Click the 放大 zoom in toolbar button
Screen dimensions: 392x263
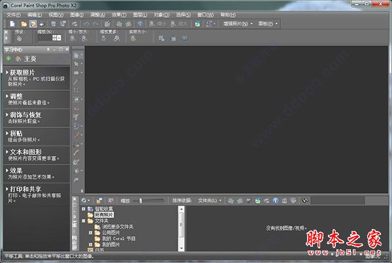pos(179,24)
